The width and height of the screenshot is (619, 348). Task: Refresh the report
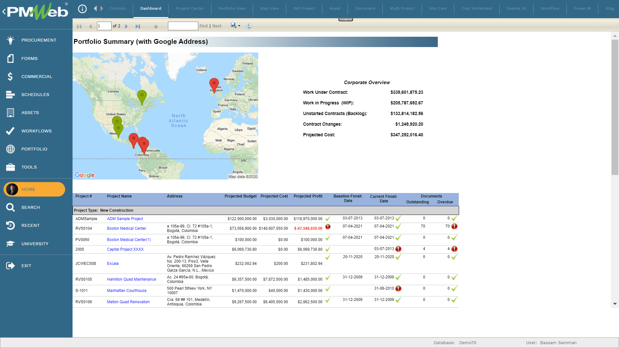point(249,26)
